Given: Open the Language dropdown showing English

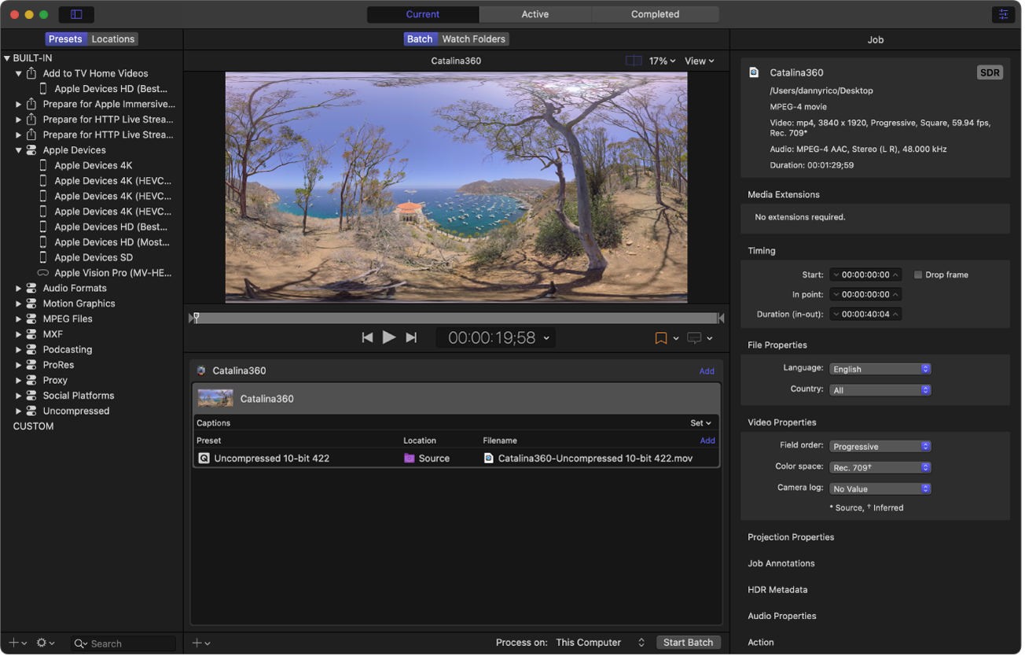Looking at the screenshot, I should click(880, 368).
